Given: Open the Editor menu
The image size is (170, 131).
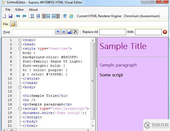Looking at the screenshot, I should [19, 9].
